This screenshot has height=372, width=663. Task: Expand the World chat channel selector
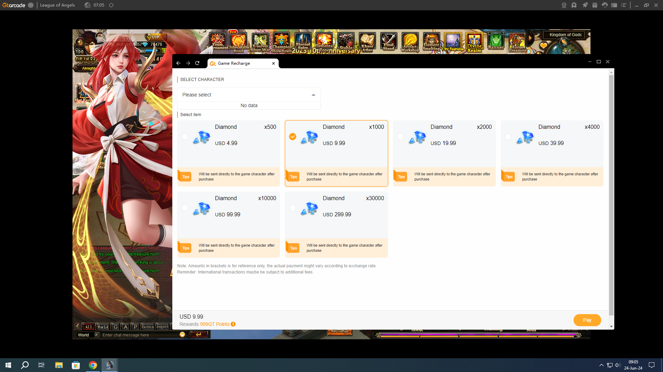click(x=97, y=335)
